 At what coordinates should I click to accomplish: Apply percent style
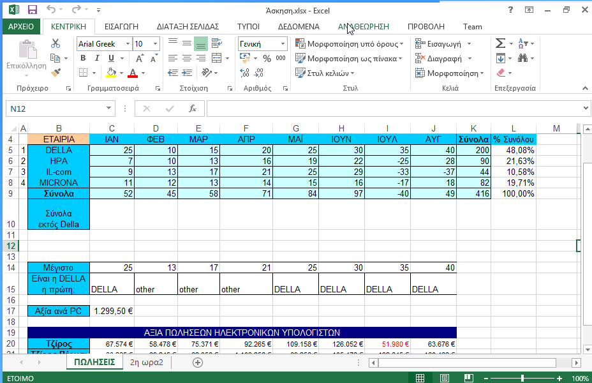[267, 58]
